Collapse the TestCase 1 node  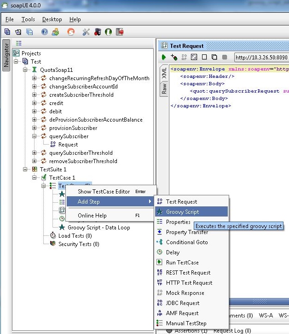(x=34, y=178)
